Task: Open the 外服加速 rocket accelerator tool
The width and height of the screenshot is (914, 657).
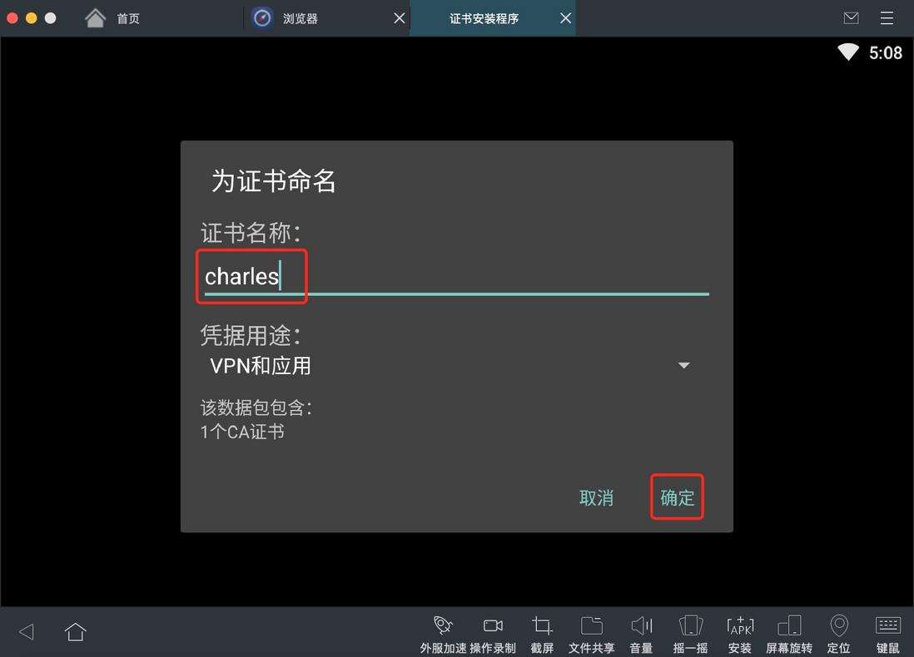Action: tap(443, 635)
